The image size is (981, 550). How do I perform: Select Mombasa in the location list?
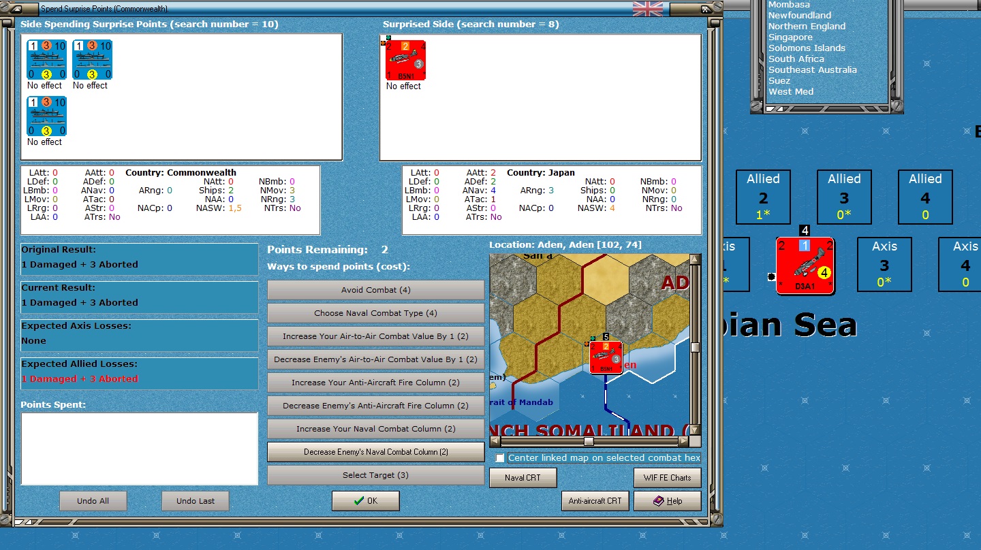[789, 5]
